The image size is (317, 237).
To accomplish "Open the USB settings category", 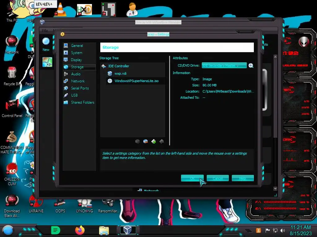I will [79, 95].
